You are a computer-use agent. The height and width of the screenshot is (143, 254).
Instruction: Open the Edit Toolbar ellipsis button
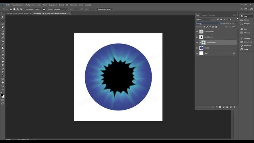[3, 89]
